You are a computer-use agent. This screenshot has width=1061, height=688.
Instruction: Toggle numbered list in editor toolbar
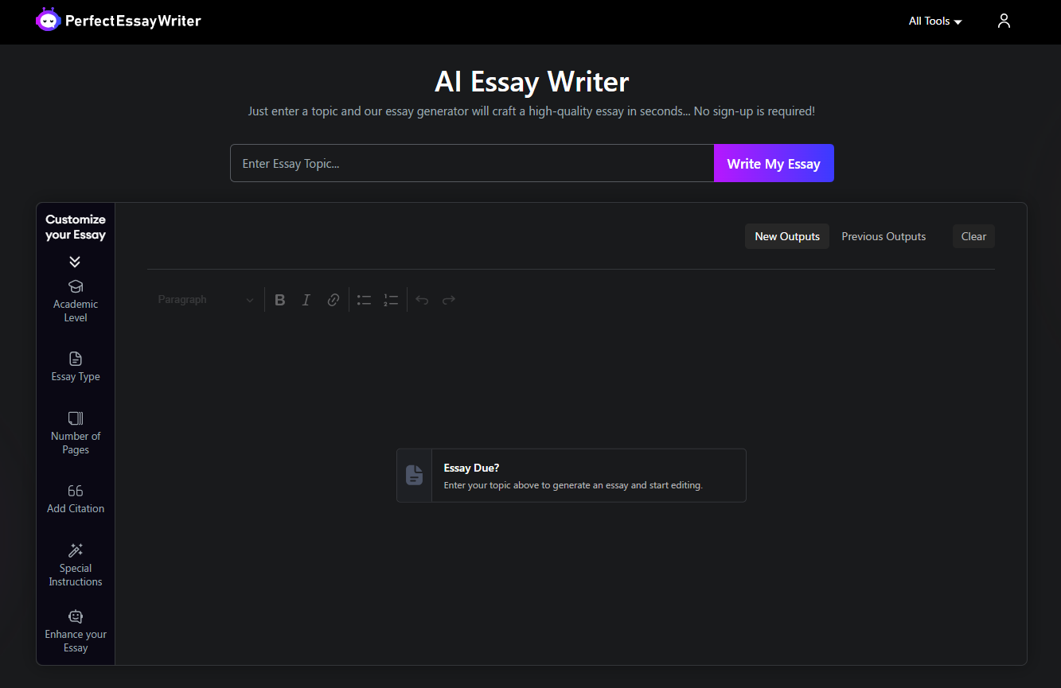point(391,300)
